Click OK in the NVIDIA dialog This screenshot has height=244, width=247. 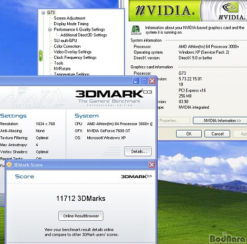[189, 134]
